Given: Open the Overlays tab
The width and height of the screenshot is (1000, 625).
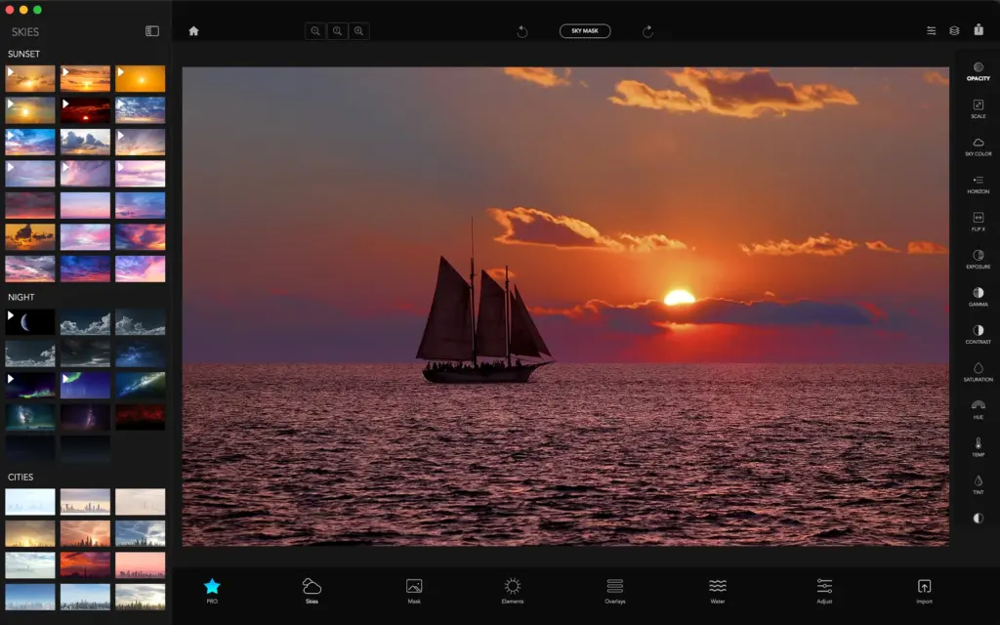Looking at the screenshot, I should (x=614, y=590).
